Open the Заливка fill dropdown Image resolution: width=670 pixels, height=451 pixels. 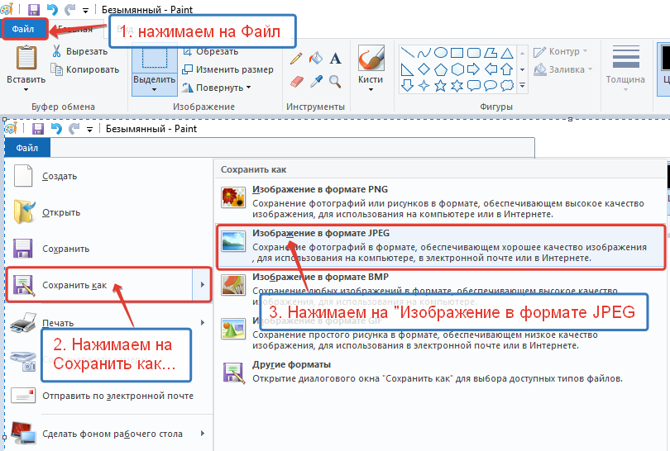[x=563, y=69]
